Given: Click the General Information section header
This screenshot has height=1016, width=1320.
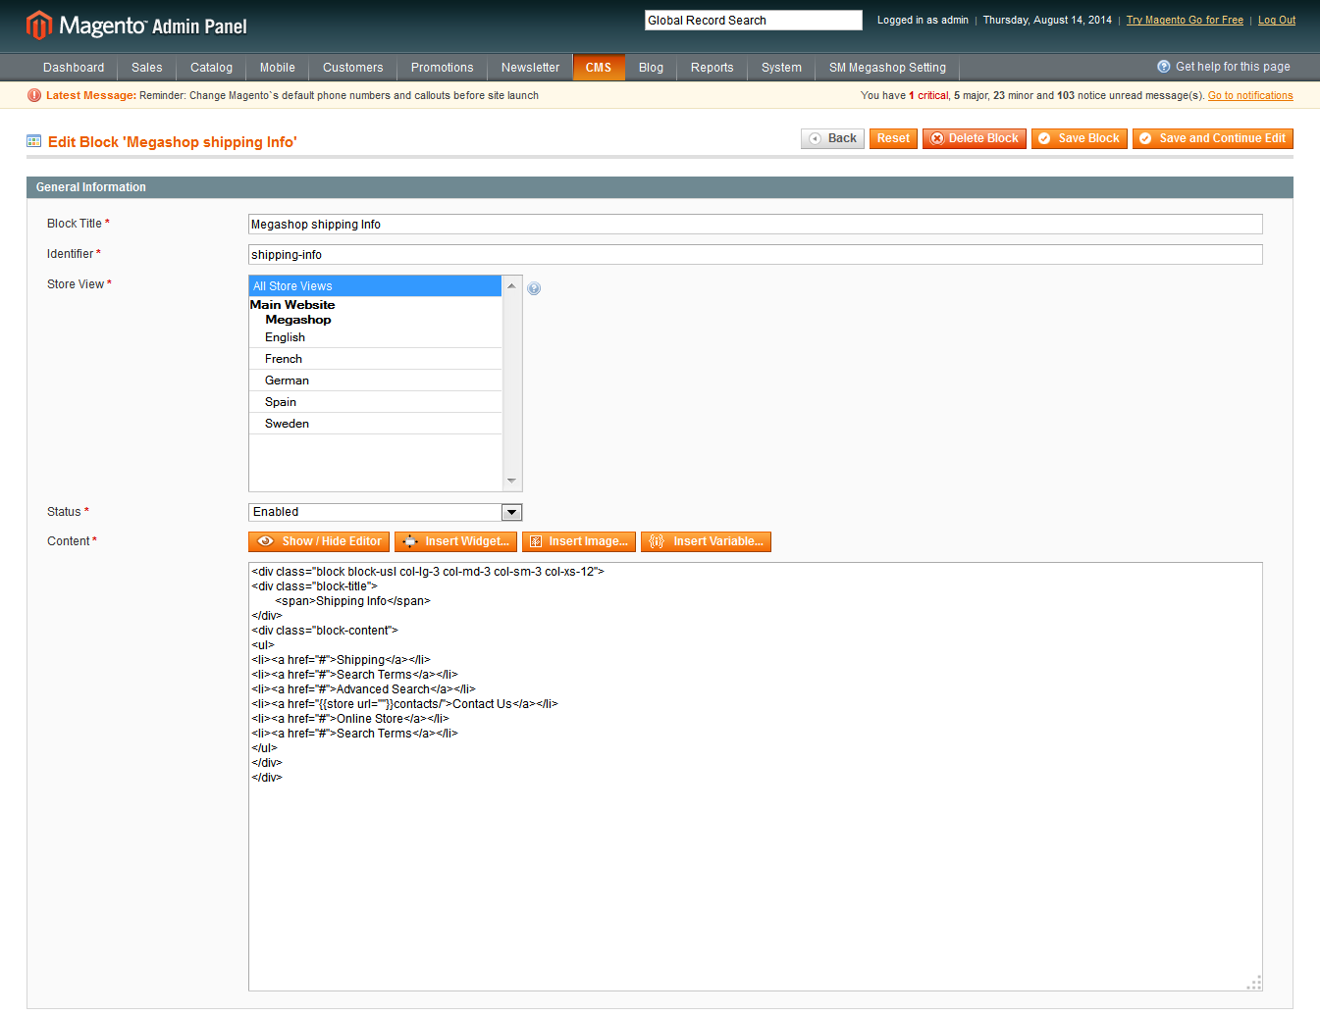Looking at the screenshot, I should 660,187.
